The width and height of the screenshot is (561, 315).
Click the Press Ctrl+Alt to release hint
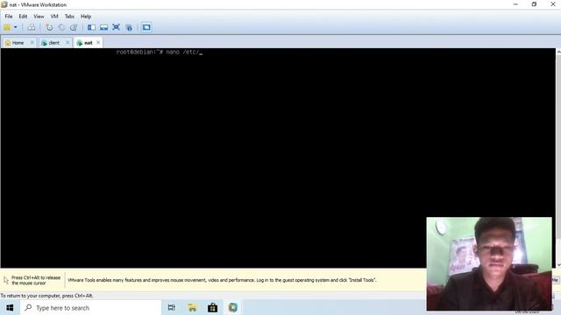coord(36,280)
